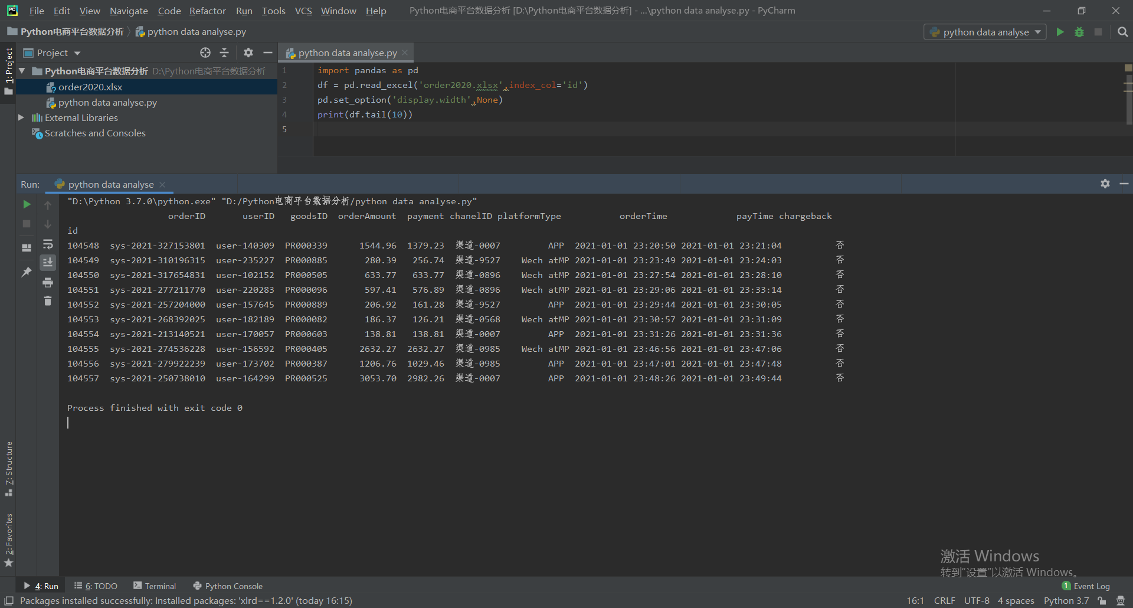Open the Event Log

[1086, 586]
